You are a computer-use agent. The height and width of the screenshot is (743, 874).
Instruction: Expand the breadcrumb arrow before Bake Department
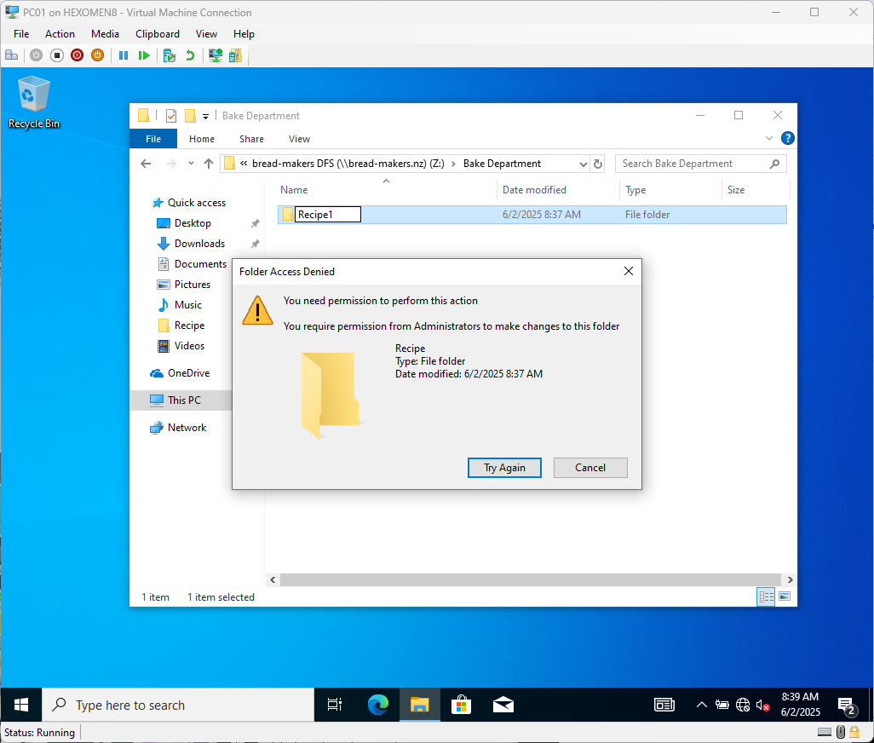point(454,164)
